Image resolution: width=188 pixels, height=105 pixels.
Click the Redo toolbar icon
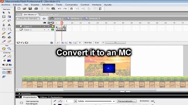point(65,9)
